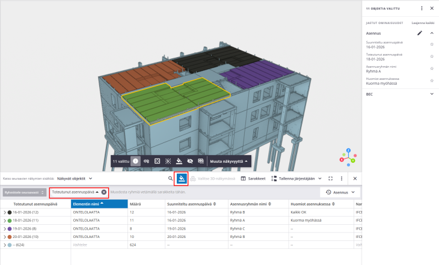Viewport: 439px width, 265px height.
Task: Click the paint bucket icon in selection toolbar
Action: pos(179,161)
